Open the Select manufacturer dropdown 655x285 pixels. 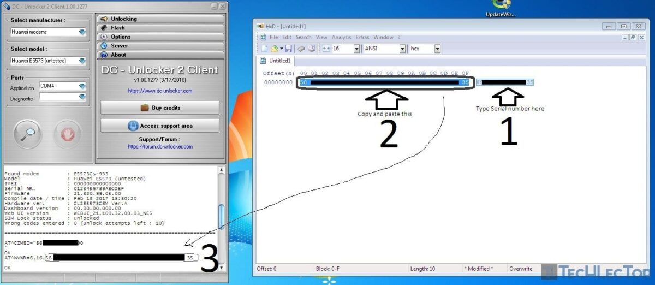82,32
